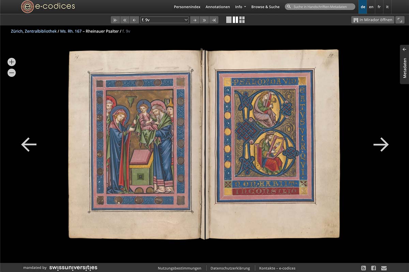Open Annotationen menu item

[x=217, y=7]
